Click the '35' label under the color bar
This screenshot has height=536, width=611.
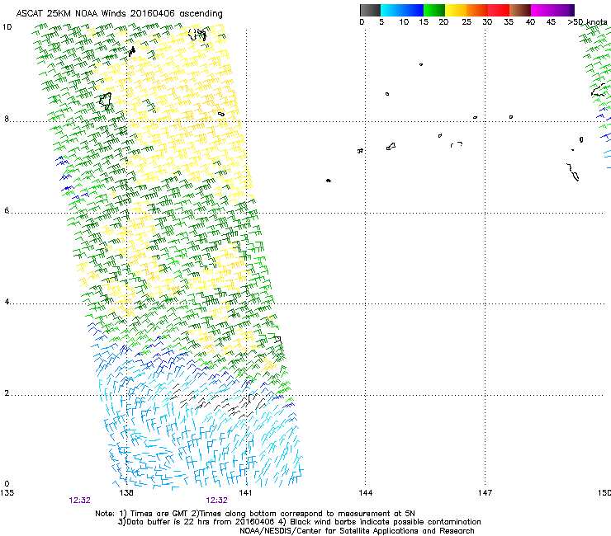coord(509,22)
